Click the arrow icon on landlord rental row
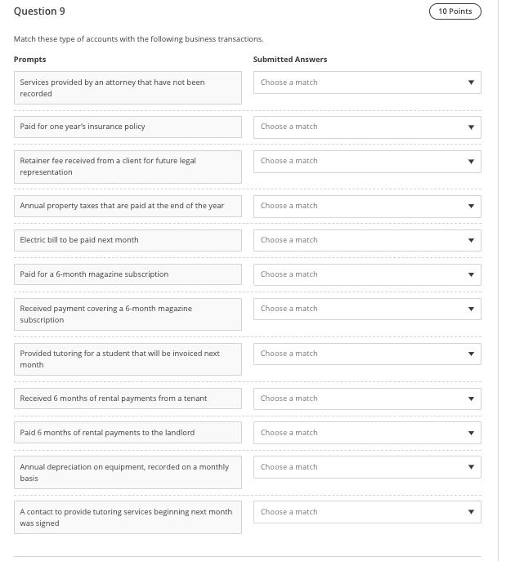The image size is (515, 561). (471, 434)
